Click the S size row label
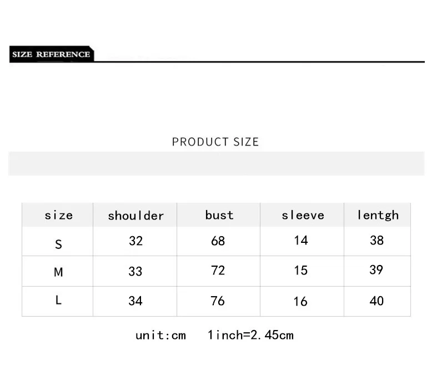This screenshot has height=384, width=442. pos(58,245)
